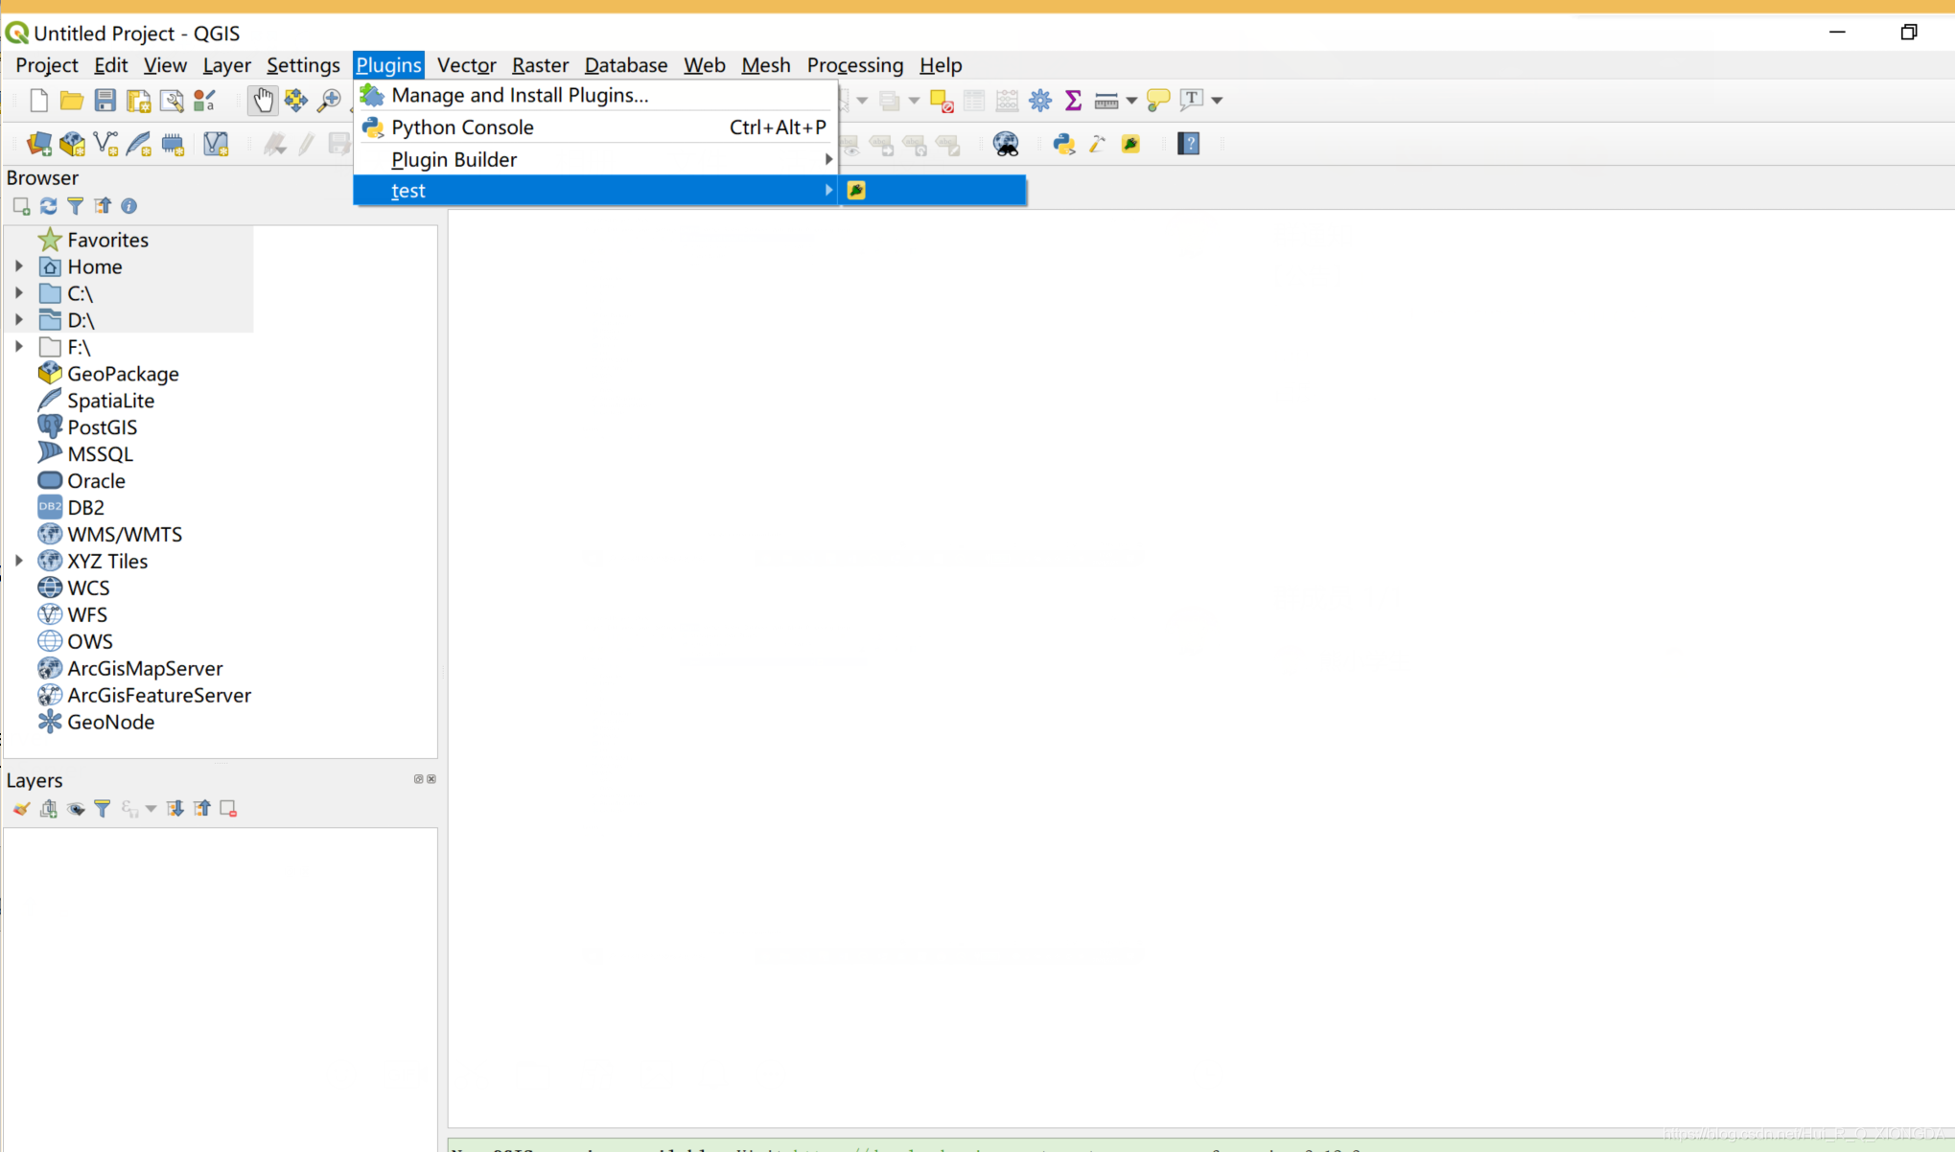Open the Processing menu

(x=854, y=65)
